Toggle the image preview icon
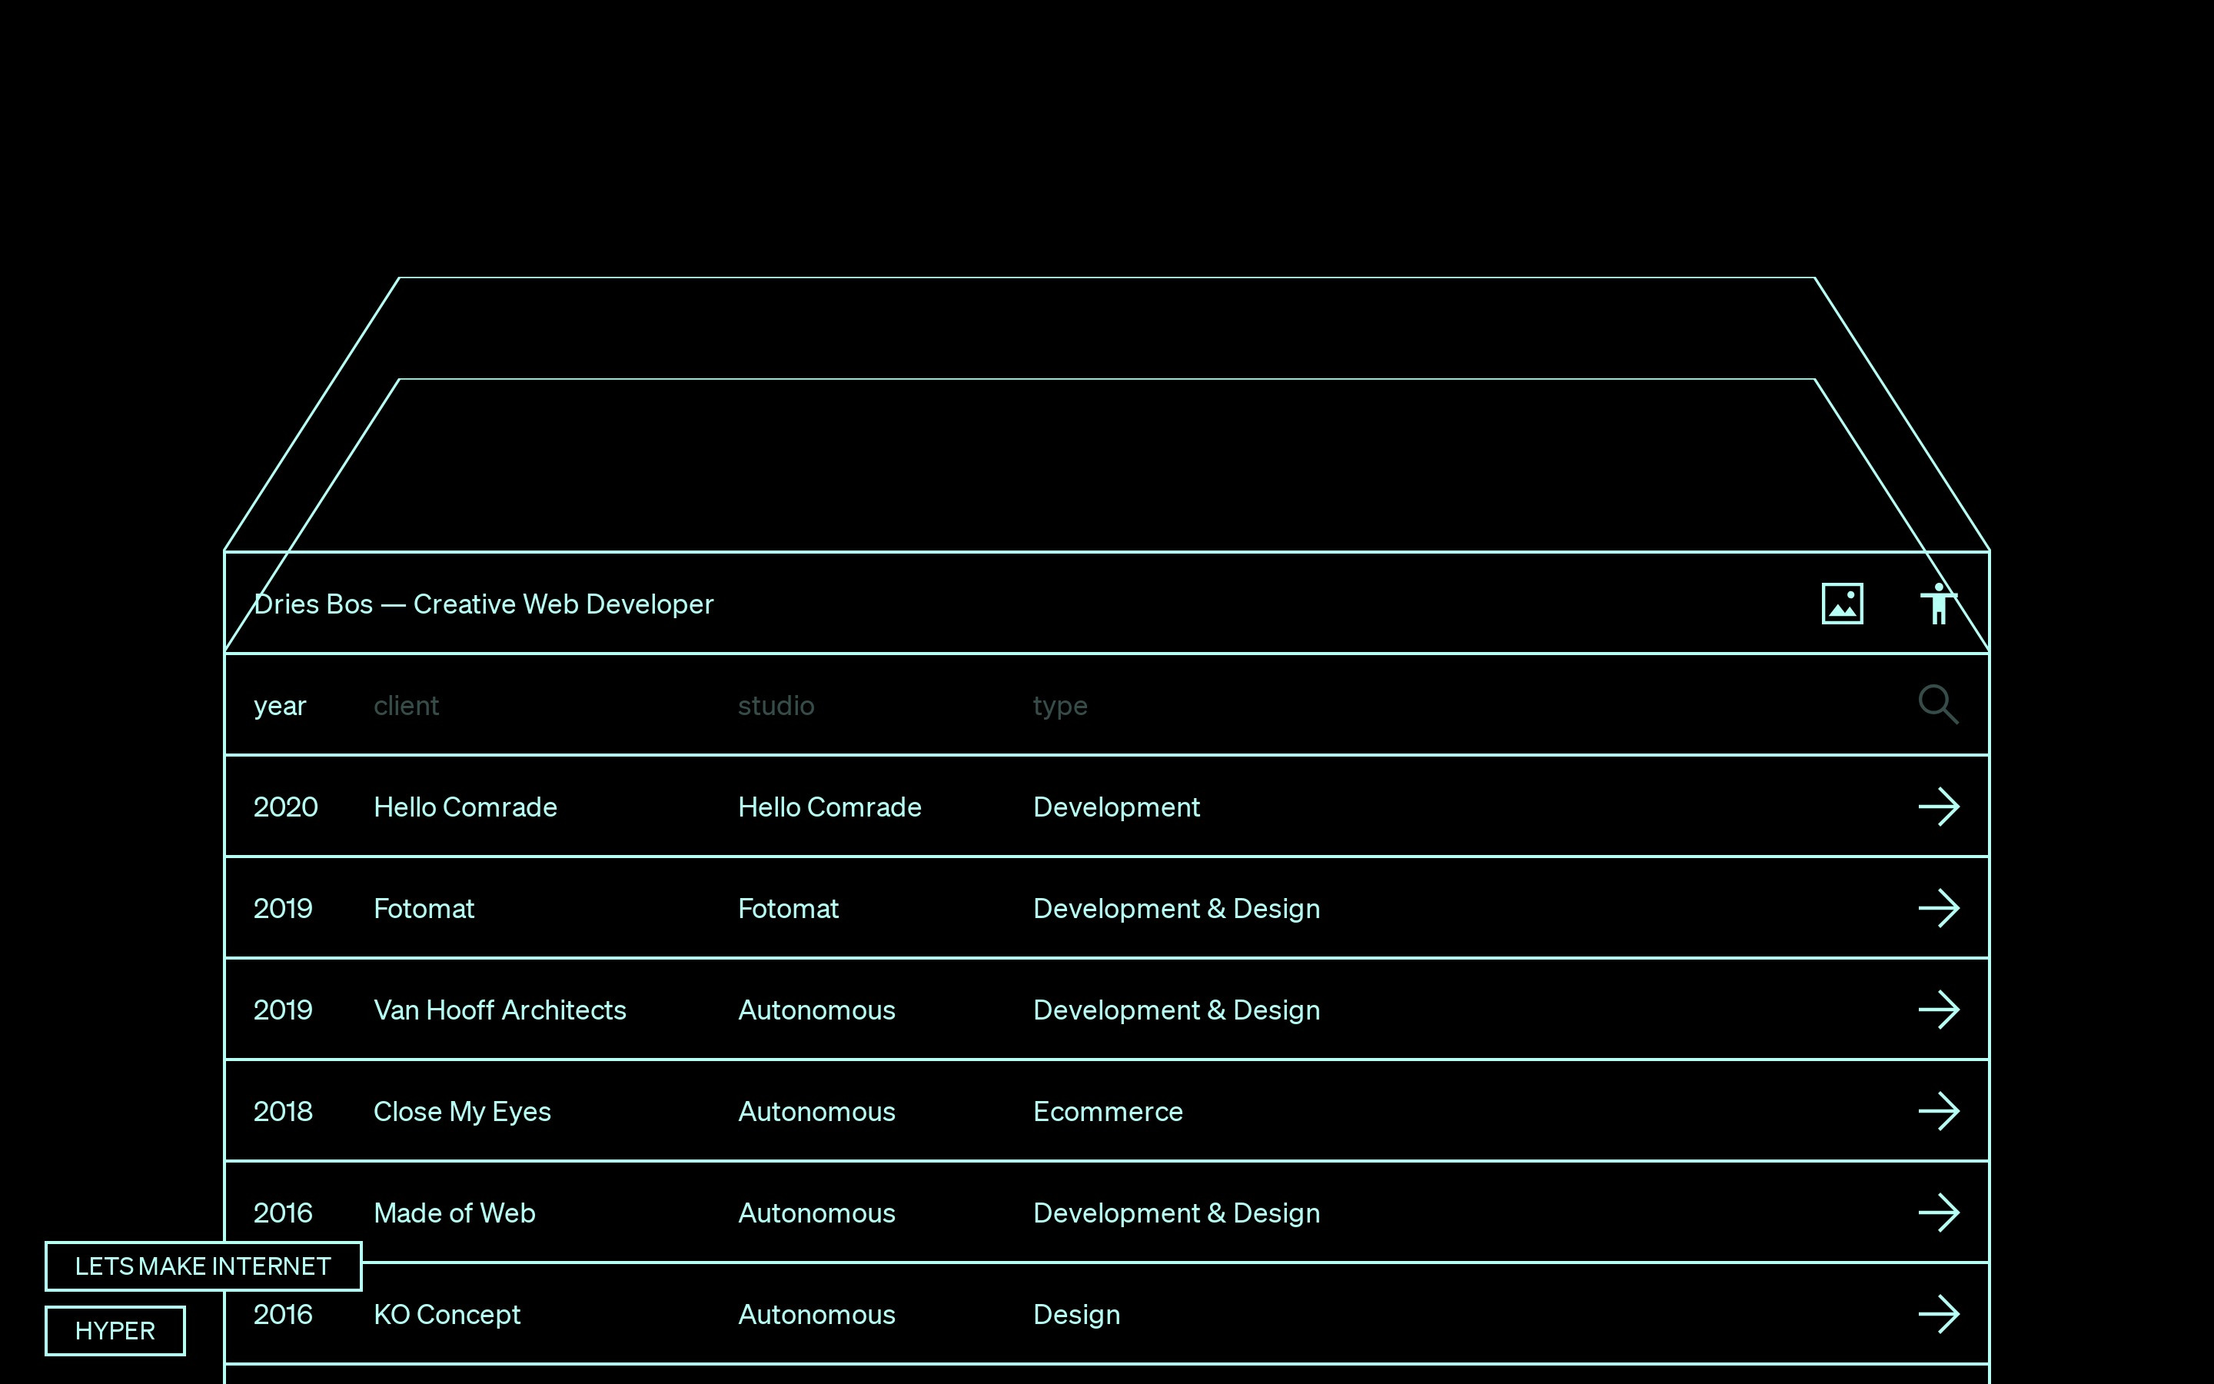Image resolution: width=2214 pixels, height=1384 pixels. click(x=1842, y=604)
